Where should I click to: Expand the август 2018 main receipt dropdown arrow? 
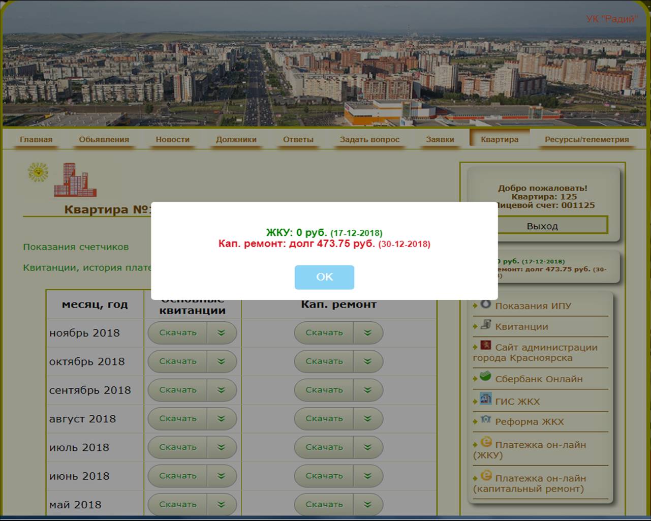(221, 419)
